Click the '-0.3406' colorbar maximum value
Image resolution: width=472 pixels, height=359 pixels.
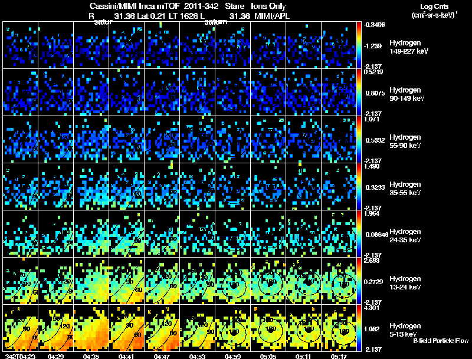375,25
